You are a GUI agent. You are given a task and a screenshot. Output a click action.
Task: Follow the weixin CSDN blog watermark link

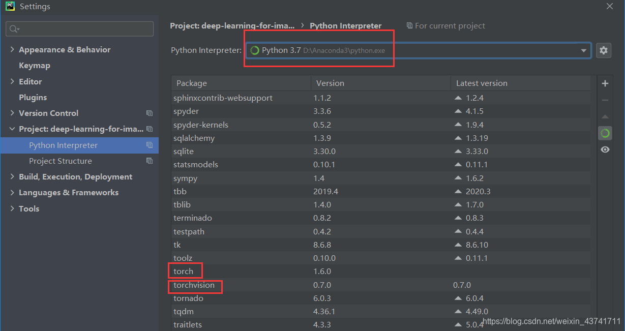(x=551, y=321)
